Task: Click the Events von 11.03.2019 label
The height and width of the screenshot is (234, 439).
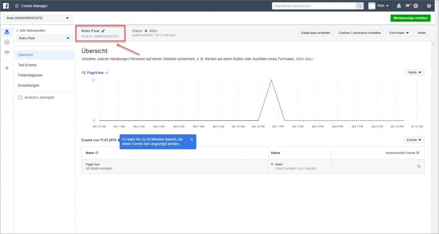Action: 99,140
